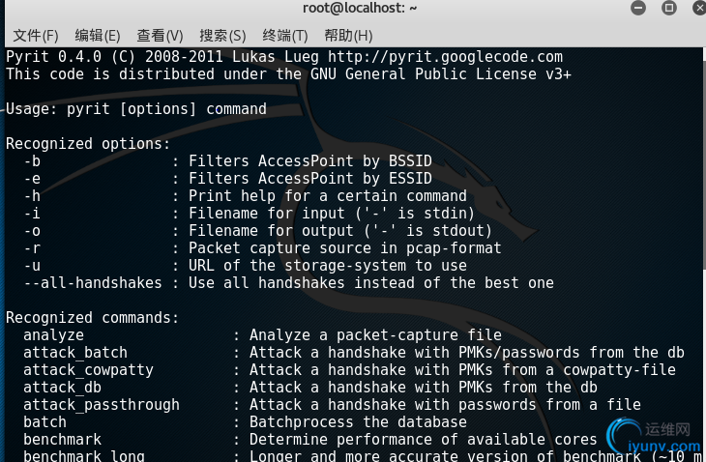The image size is (706, 462).
Task: Click the batch command name
Action: click(x=44, y=422)
